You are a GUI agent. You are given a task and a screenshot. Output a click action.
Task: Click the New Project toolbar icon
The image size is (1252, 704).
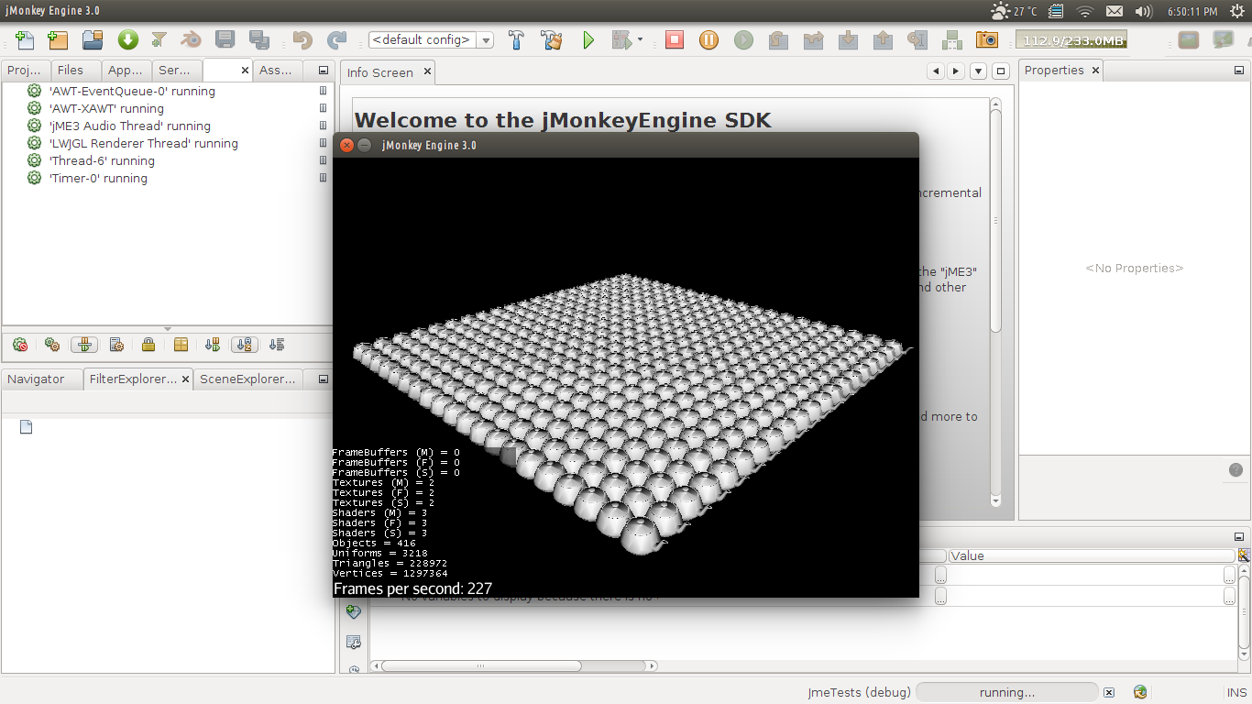click(58, 39)
